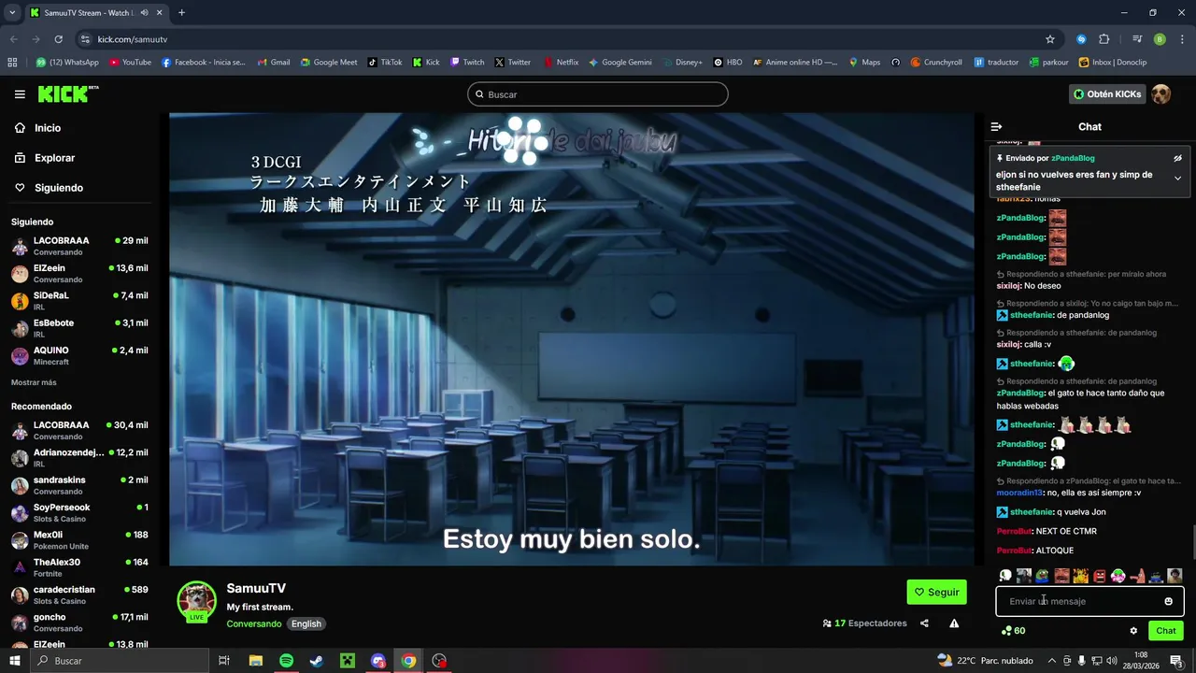Open ElZeein channel with 13,6 mil
Viewport: 1196px width, 673px height.
pyautogui.click(x=79, y=273)
